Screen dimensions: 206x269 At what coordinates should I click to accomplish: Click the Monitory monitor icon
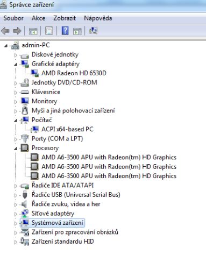click(25, 101)
